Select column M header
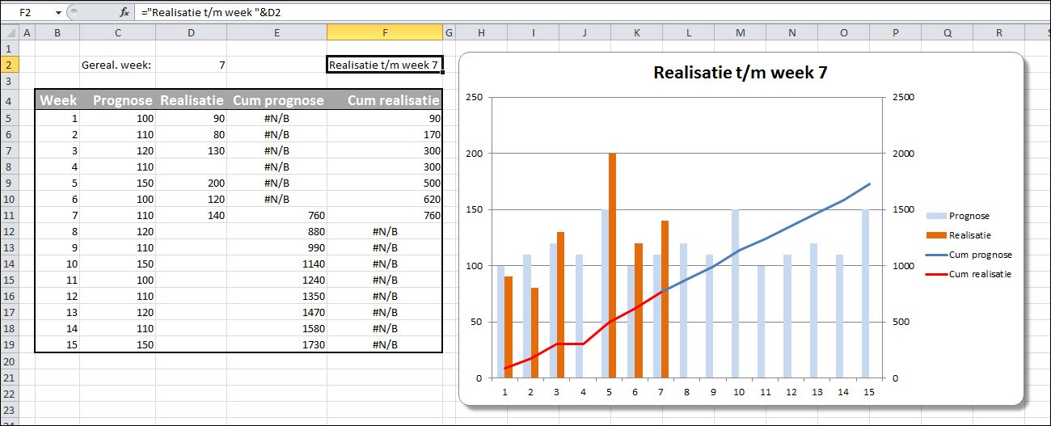This screenshot has height=426, width=1051. [x=740, y=32]
